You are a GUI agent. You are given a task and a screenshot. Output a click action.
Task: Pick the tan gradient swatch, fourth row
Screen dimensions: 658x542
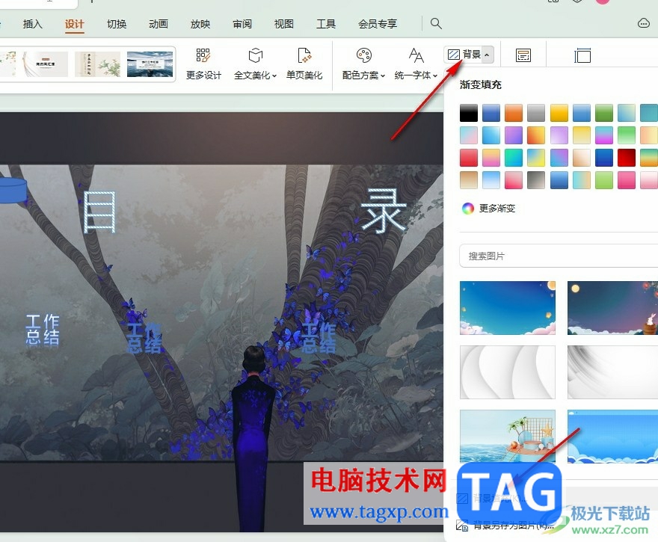click(469, 180)
